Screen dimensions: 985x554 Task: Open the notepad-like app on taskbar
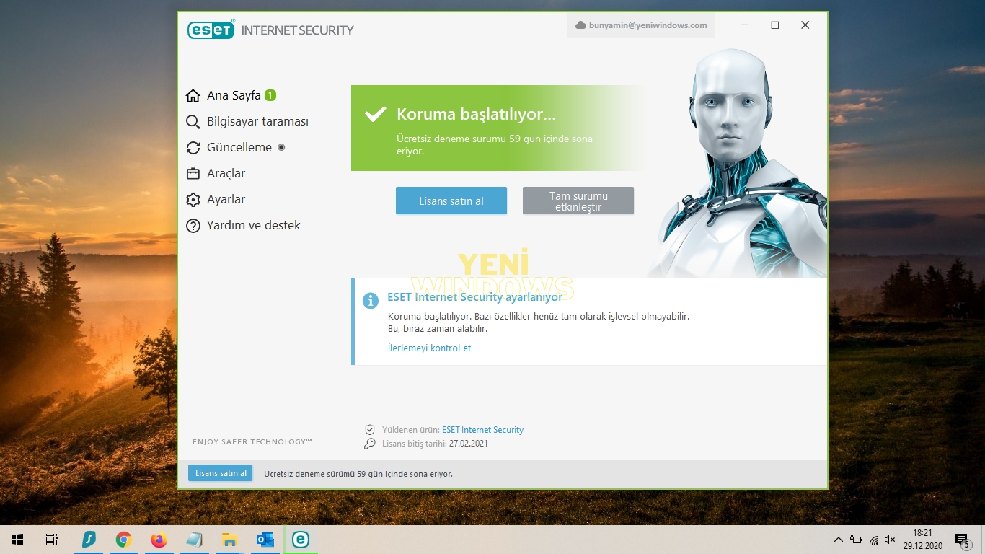[195, 540]
